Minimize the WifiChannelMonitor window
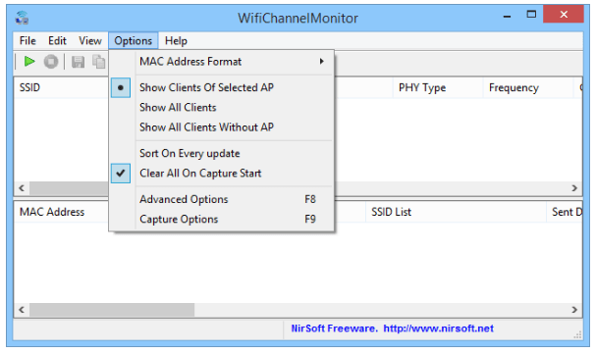The height and width of the screenshot is (354, 596). pos(507,16)
